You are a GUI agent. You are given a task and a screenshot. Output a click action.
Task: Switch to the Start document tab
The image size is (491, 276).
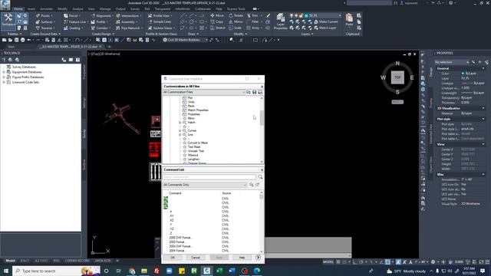pos(12,47)
